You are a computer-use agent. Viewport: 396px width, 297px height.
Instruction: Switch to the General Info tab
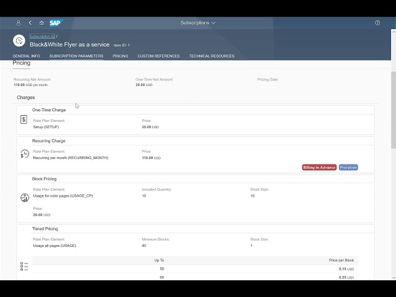pos(26,56)
